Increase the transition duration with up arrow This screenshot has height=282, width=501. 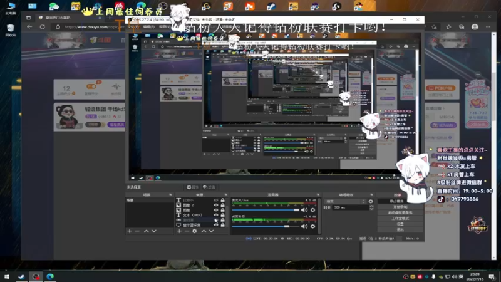[371, 206]
